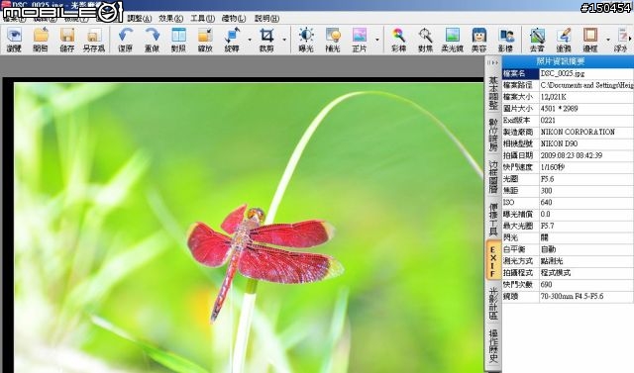The height and width of the screenshot is (373, 634).
Task: Open the 說明(H) help menu
Action: click(x=266, y=19)
